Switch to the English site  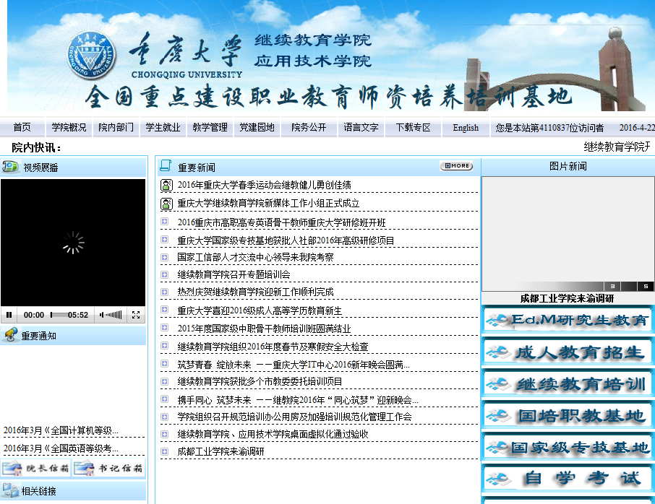pos(466,128)
